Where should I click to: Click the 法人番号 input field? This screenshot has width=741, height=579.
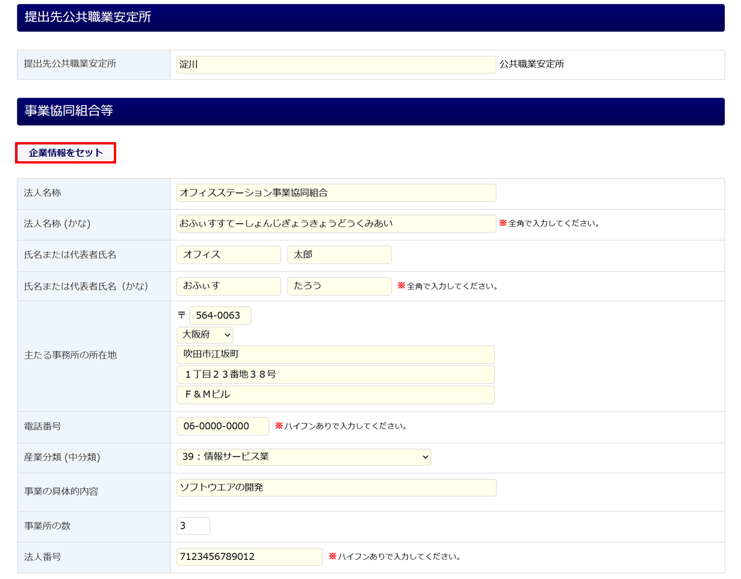(x=249, y=557)
